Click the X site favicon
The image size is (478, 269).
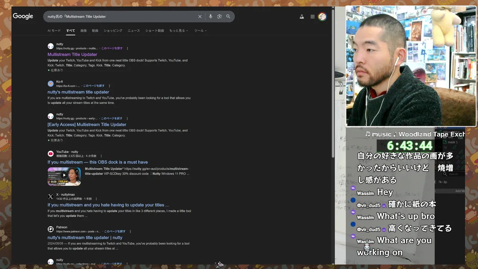[50, 197]
